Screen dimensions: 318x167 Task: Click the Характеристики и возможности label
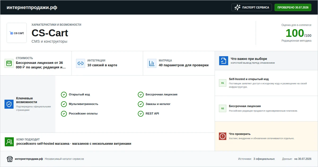point(56,25)
